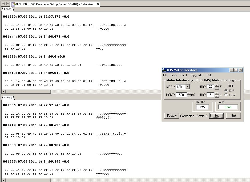Screen dimensions: 250x182
Task: Click Reads entry header 001526
Action: click(34, 56)
